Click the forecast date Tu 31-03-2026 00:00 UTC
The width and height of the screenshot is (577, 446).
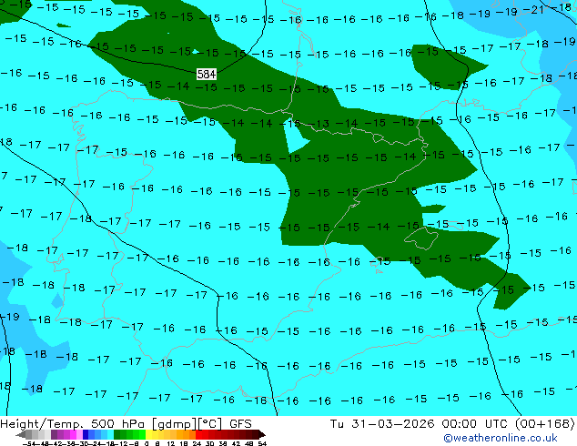(420, 423)
